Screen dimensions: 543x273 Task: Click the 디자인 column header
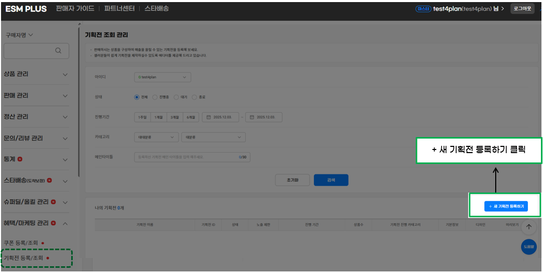[481, 225]
